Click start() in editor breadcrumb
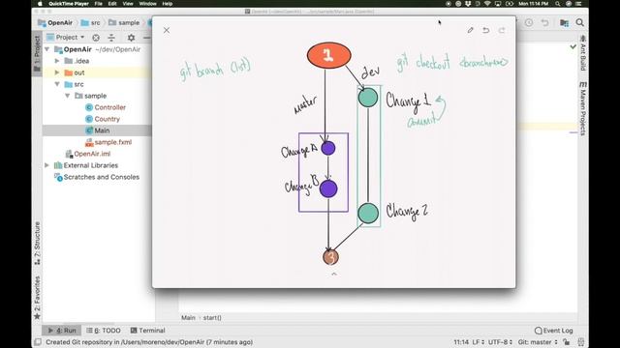 (212, 318)
